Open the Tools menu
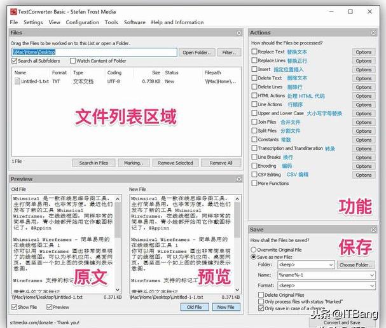 [x=111, y=22]
